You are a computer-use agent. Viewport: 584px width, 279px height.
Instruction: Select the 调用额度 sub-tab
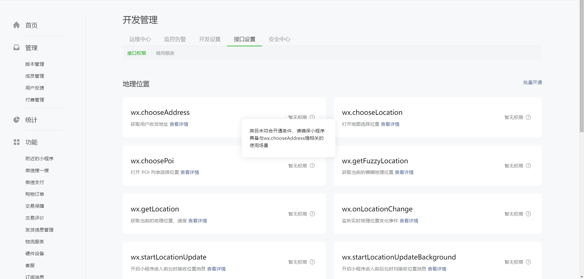click(165, 53)
